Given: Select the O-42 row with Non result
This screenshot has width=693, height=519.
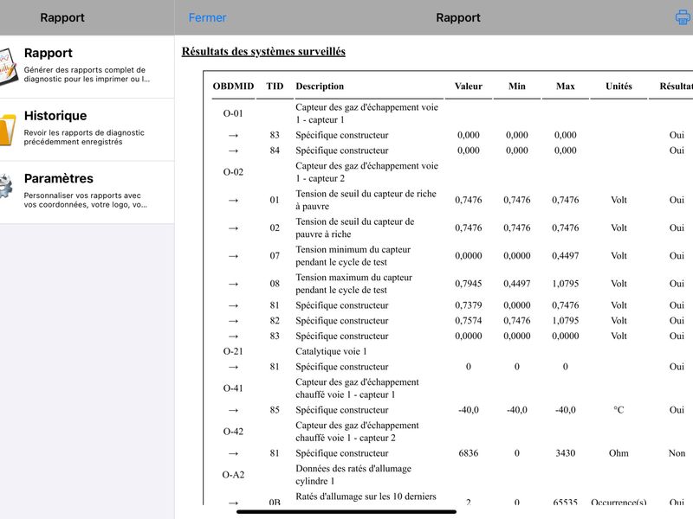Looking at the screenshot, I should (449, 453).
